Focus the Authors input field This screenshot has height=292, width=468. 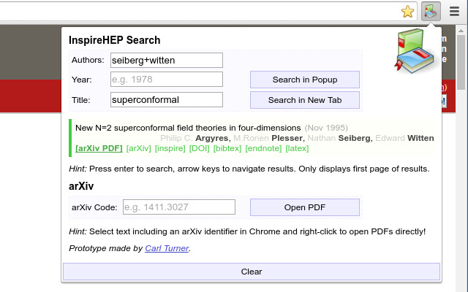coord(167,60)
